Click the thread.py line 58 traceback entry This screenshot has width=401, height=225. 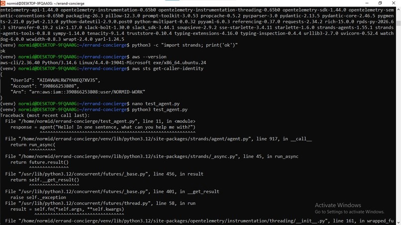100,203
